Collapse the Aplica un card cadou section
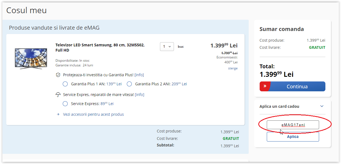Image resolution: width=341 pixels, height=164 pixels. (322, 106)
